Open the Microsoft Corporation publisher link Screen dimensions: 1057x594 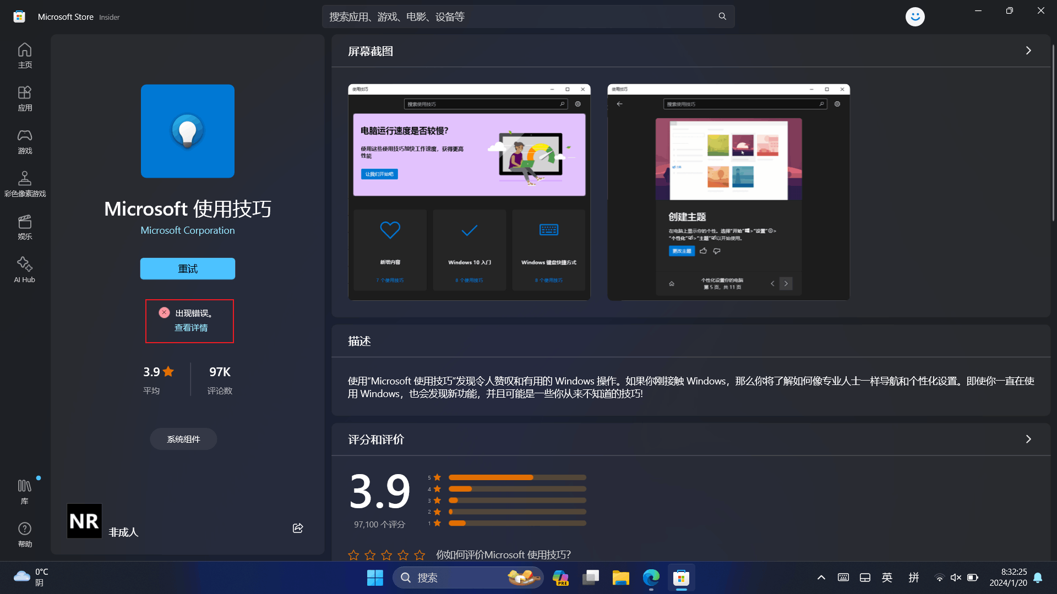click(x=188, y=230)
